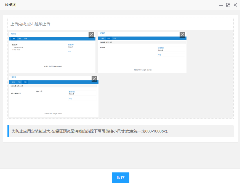Screen dimensions: 240x184
Task: Minimize the 预览图 dialog
Action: pyautogui.click(x=221, y=5)
